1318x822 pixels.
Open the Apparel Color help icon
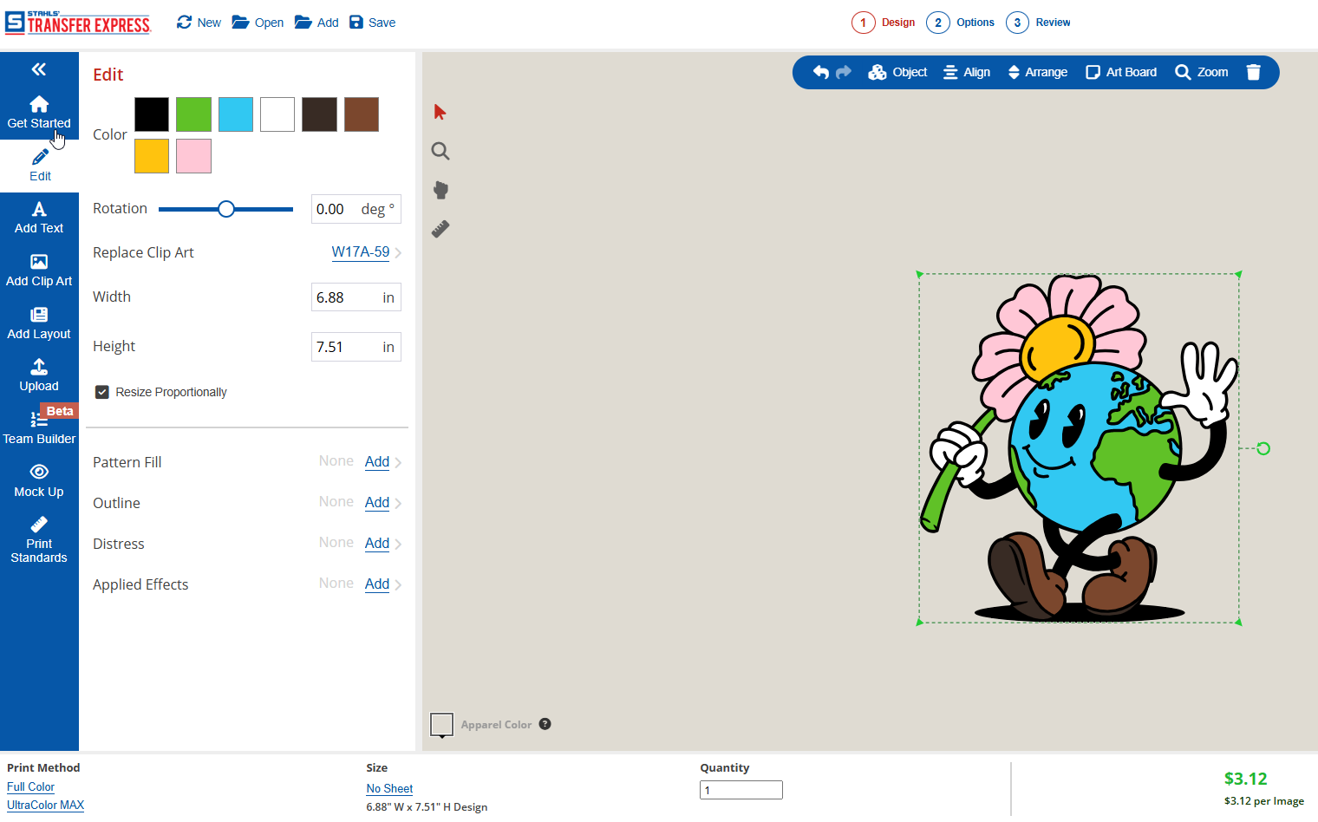[x=545, y=724]
